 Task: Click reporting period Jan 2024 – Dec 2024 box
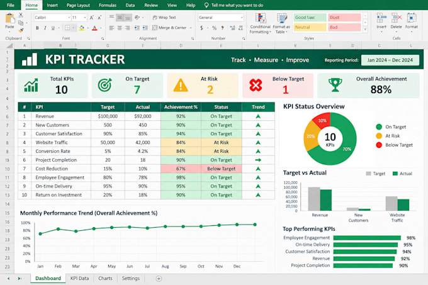click(x=390, y=60)
